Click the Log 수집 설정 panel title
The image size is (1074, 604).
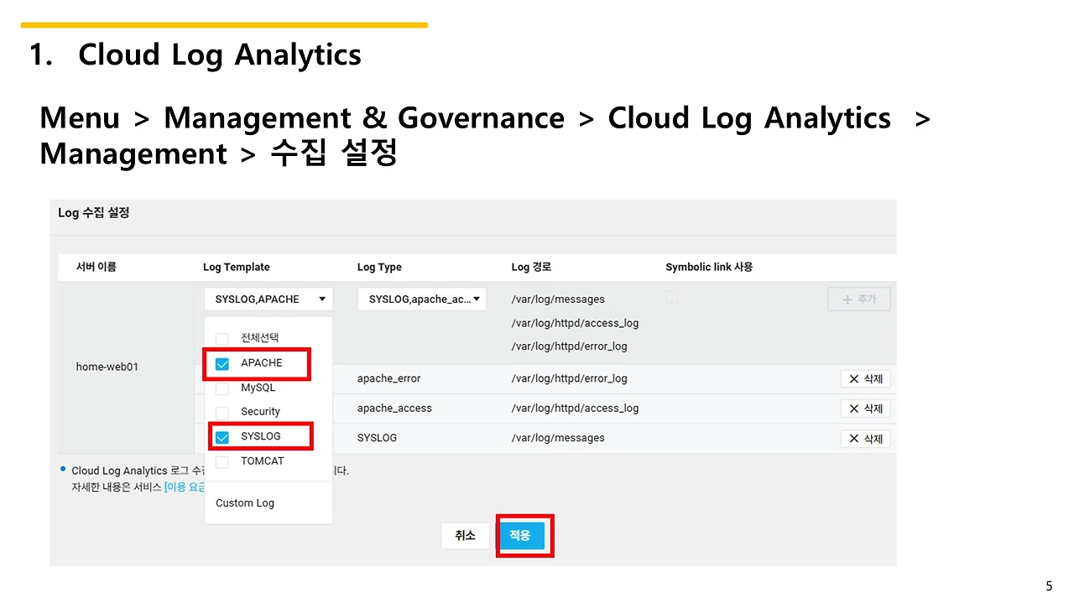point(94,213)
